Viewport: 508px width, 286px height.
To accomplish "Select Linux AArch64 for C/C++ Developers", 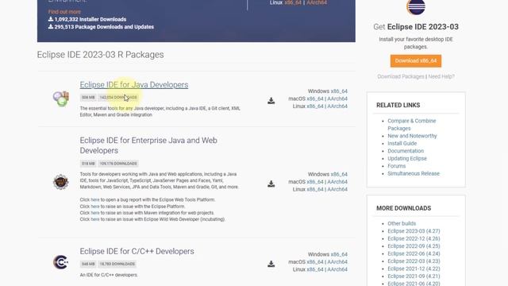I will pyautogui.click(x=337, y=269).
